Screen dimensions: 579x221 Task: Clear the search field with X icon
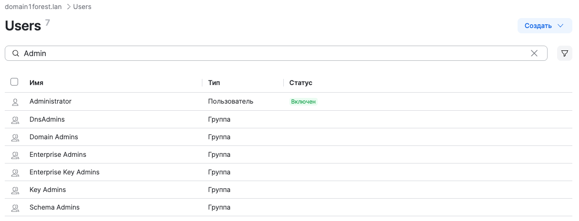pyautogui.click(x=534, y=53)
